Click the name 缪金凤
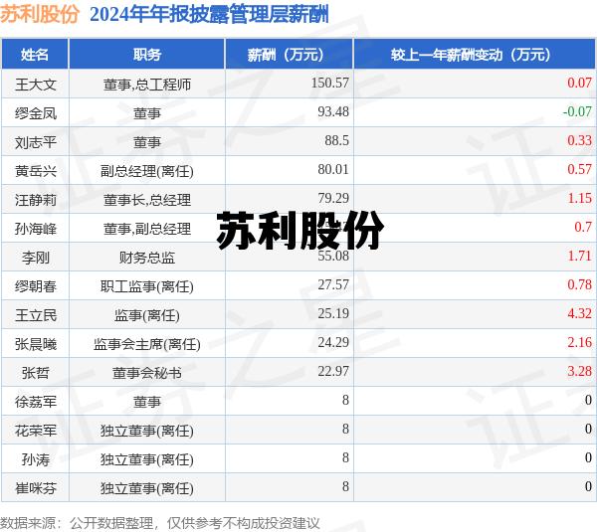Screen dimensions: 597x532 36,113
